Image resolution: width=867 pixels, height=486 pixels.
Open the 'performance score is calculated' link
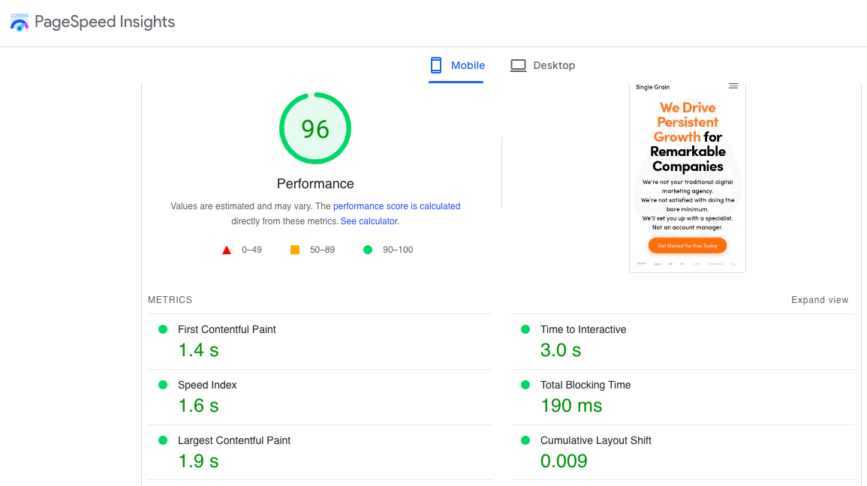(396, 206)
